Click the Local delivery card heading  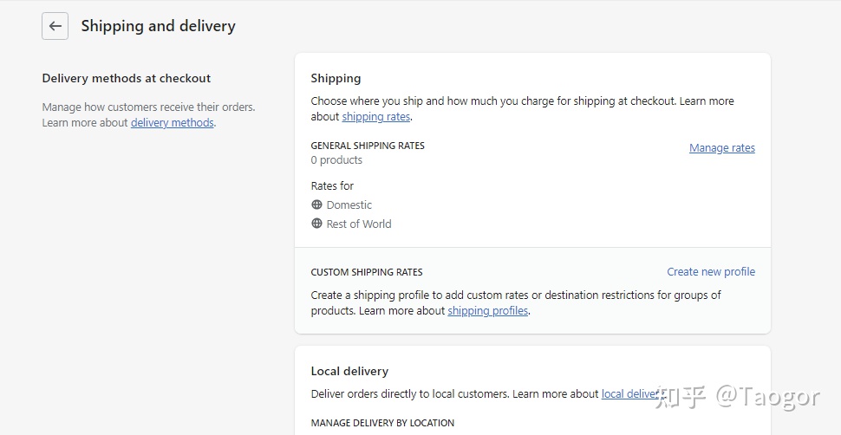click(x=349, y=371)
